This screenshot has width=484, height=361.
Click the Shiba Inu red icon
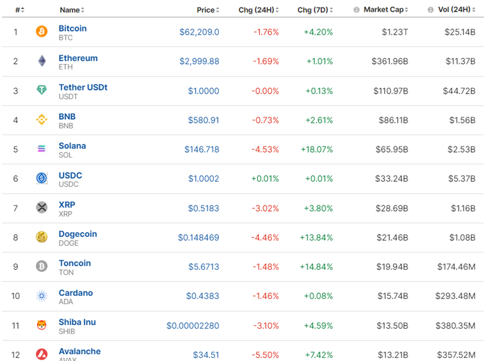coord(42,325)
